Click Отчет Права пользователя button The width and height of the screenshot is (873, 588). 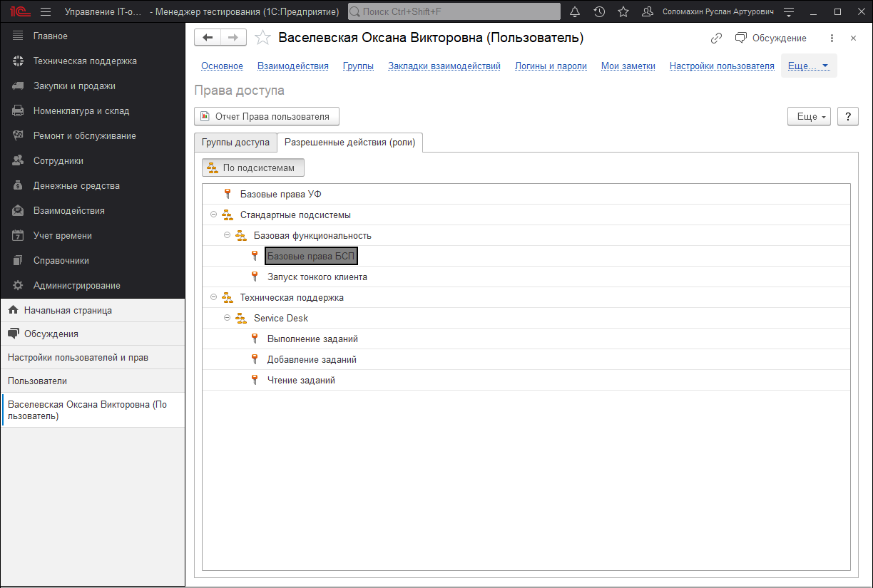pos(266,116)
